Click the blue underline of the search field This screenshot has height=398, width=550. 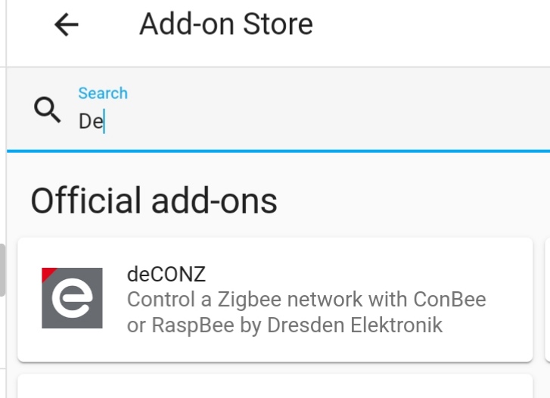pos(278,151)
